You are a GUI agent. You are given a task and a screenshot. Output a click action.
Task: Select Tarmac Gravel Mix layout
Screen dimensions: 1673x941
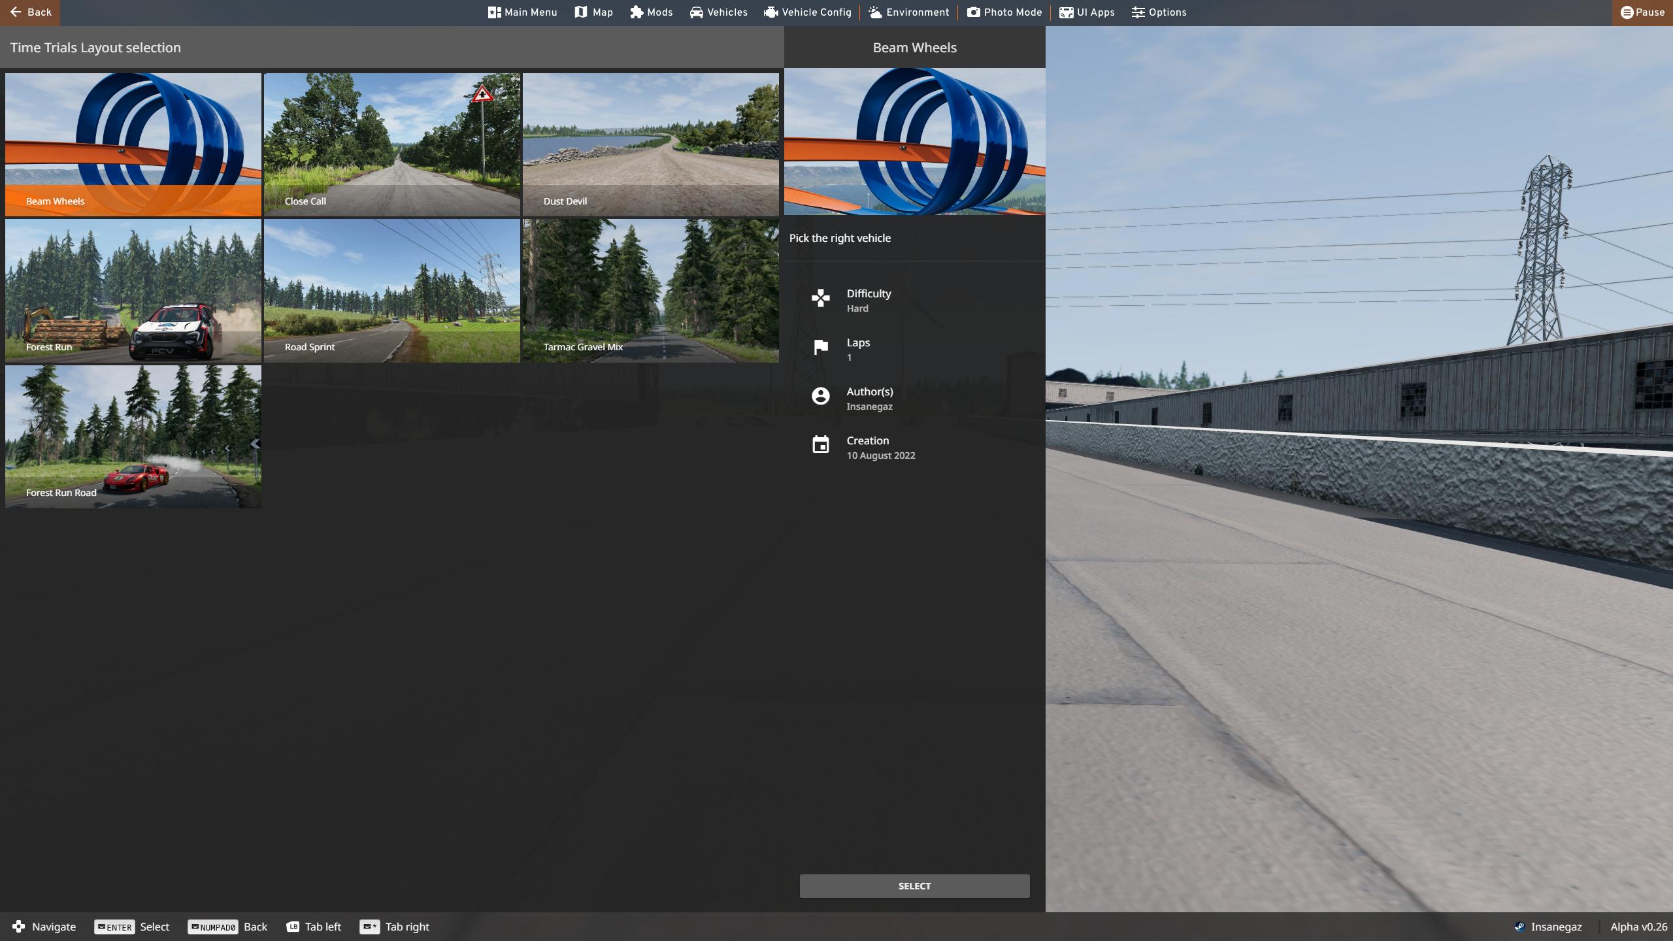650,290
